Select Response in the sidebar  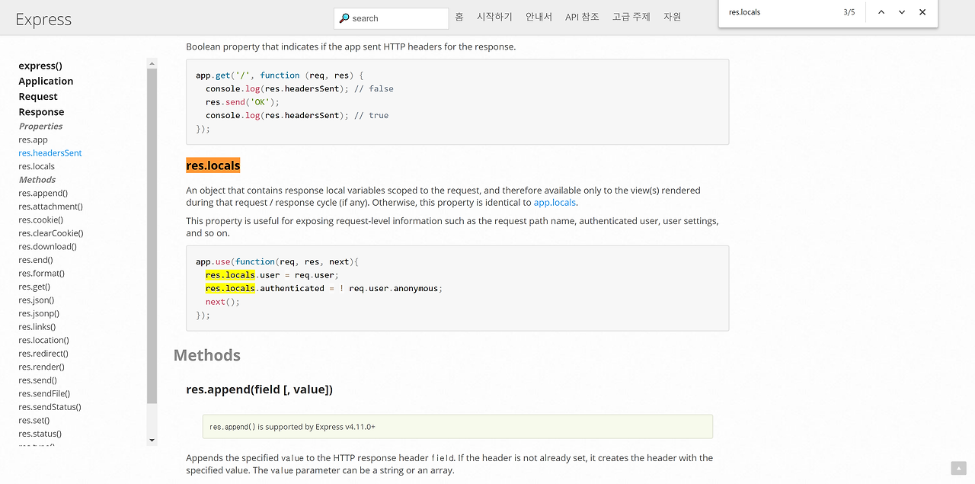click(x=41, y=111)
